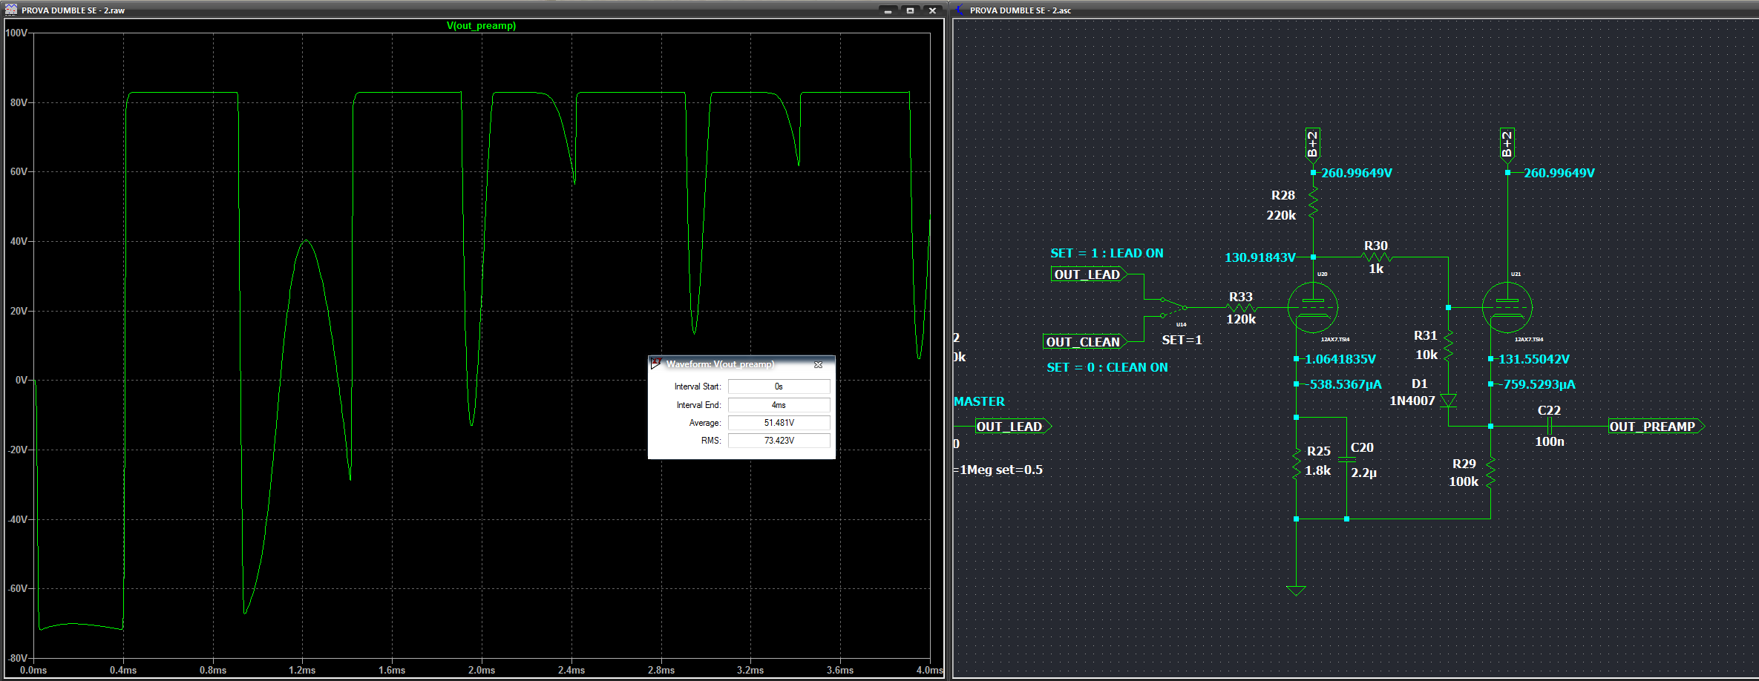The height and width of the screenshot is (681, 1759).
Task: Close the Waveform V(out_preamp) dialog
Action: point(818,364)
